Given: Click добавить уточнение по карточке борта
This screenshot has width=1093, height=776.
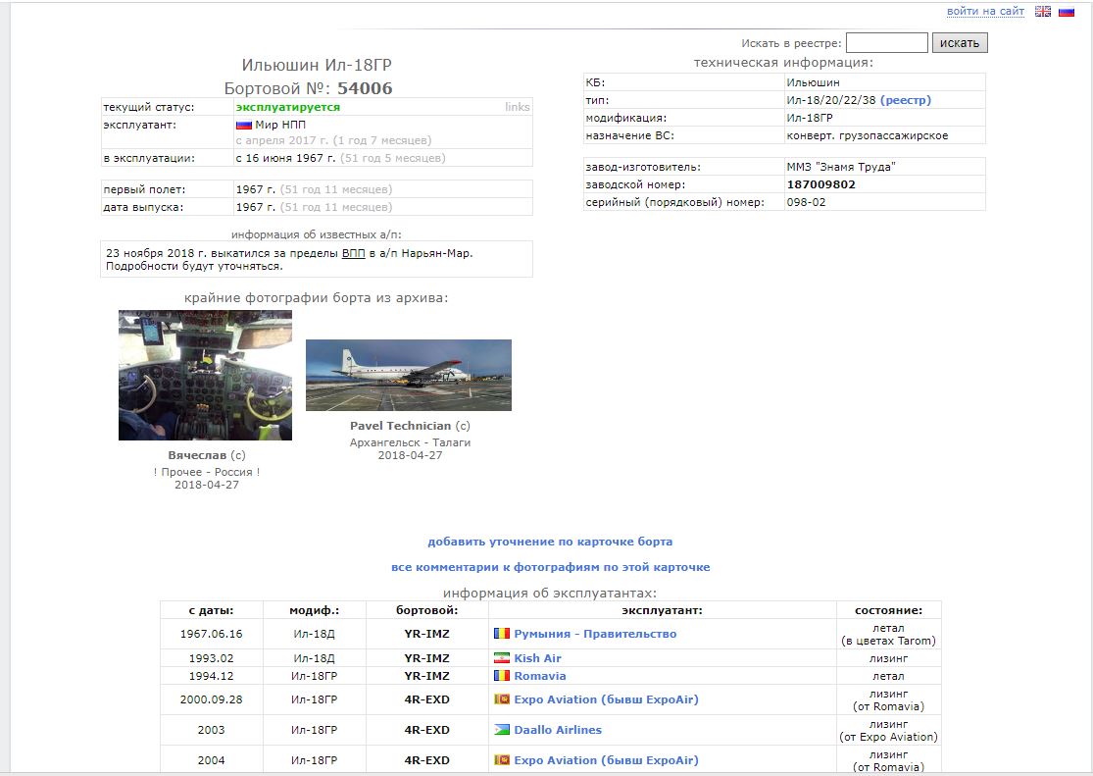Looking at the screenshot, I should pos(550,542).
